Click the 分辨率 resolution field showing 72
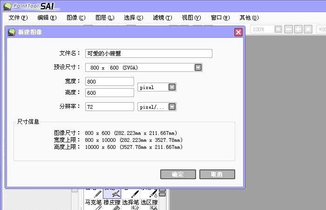This screenshot has height=210, width=326. [x=109, y=107]
